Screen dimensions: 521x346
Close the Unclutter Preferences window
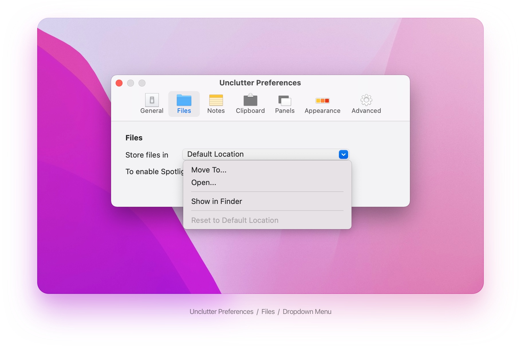[119, 83]
